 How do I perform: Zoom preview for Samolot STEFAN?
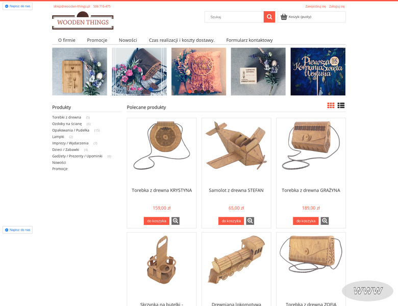pos(250,221)
